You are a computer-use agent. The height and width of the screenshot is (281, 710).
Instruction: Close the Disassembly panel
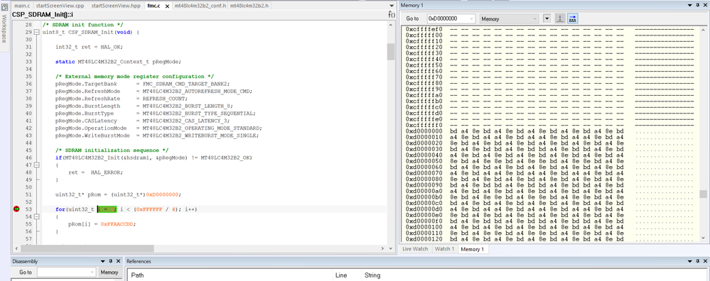click(118, 261)
